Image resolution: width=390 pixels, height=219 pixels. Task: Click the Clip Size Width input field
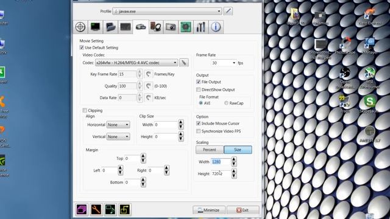166,125
